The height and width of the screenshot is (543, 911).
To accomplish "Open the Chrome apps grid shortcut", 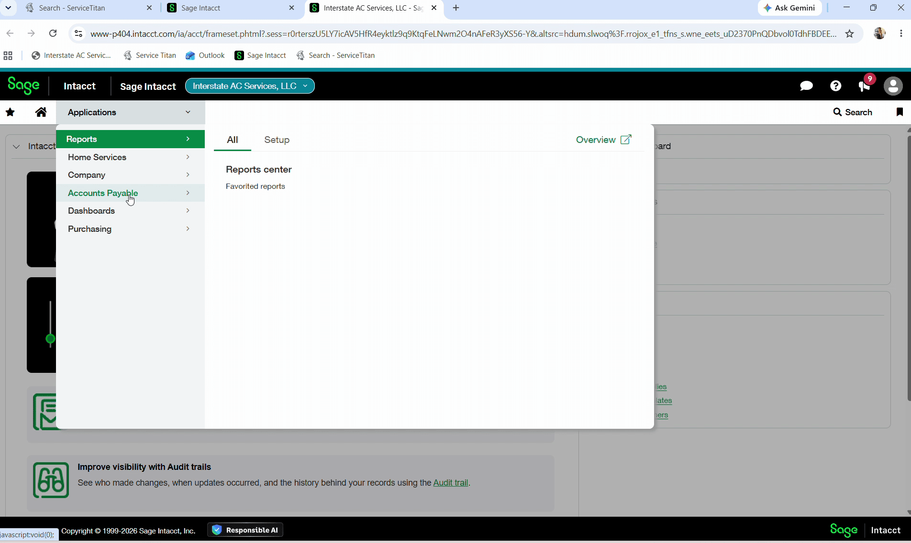I will [x=8, y=55].
